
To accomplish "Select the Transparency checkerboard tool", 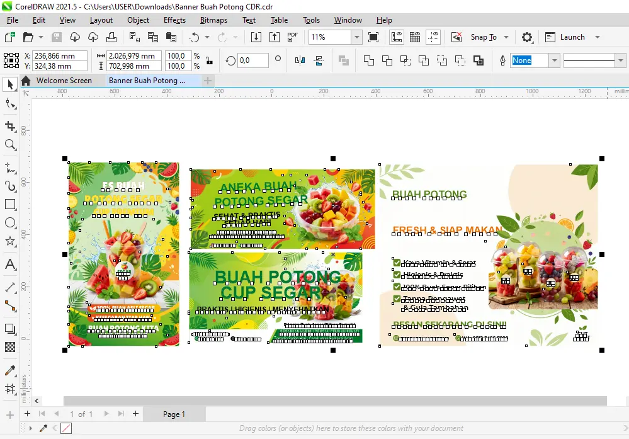I will click(10, 347).
